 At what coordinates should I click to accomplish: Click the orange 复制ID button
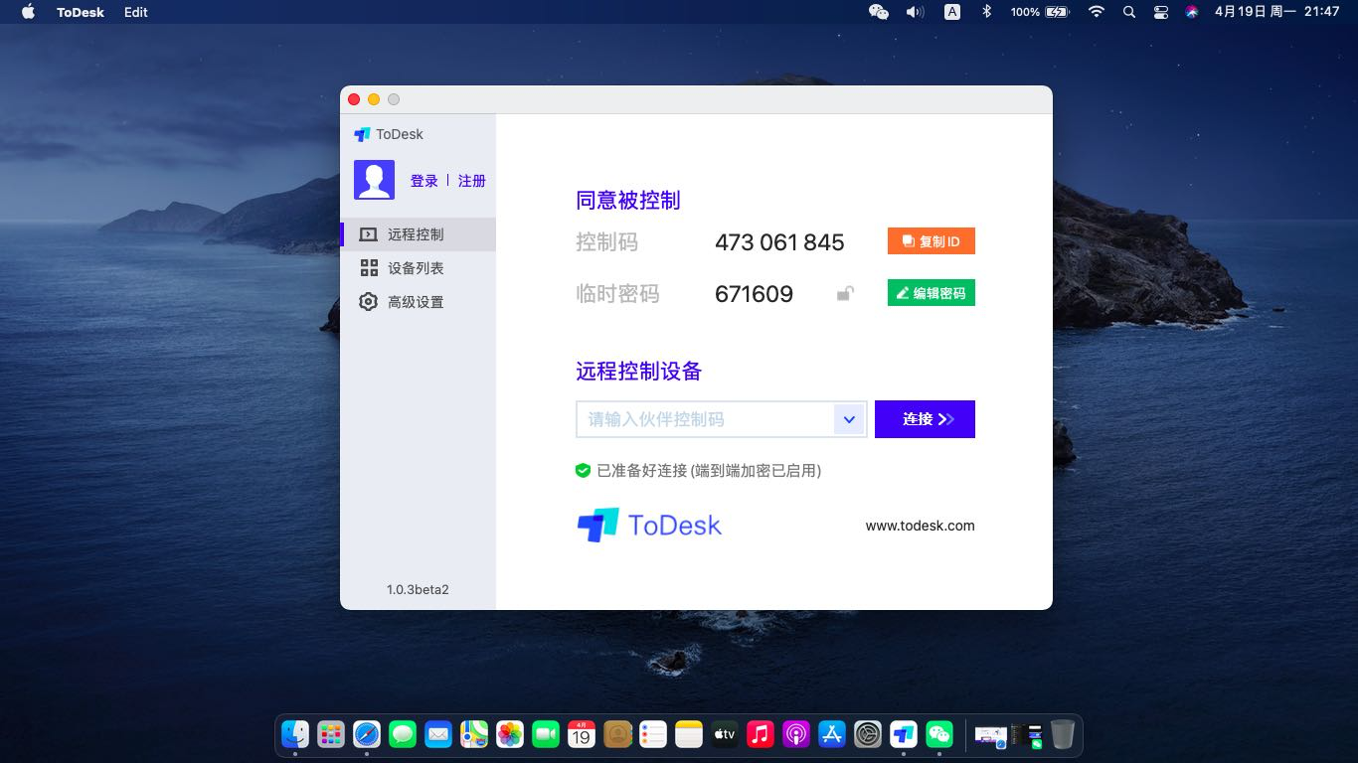932,241
